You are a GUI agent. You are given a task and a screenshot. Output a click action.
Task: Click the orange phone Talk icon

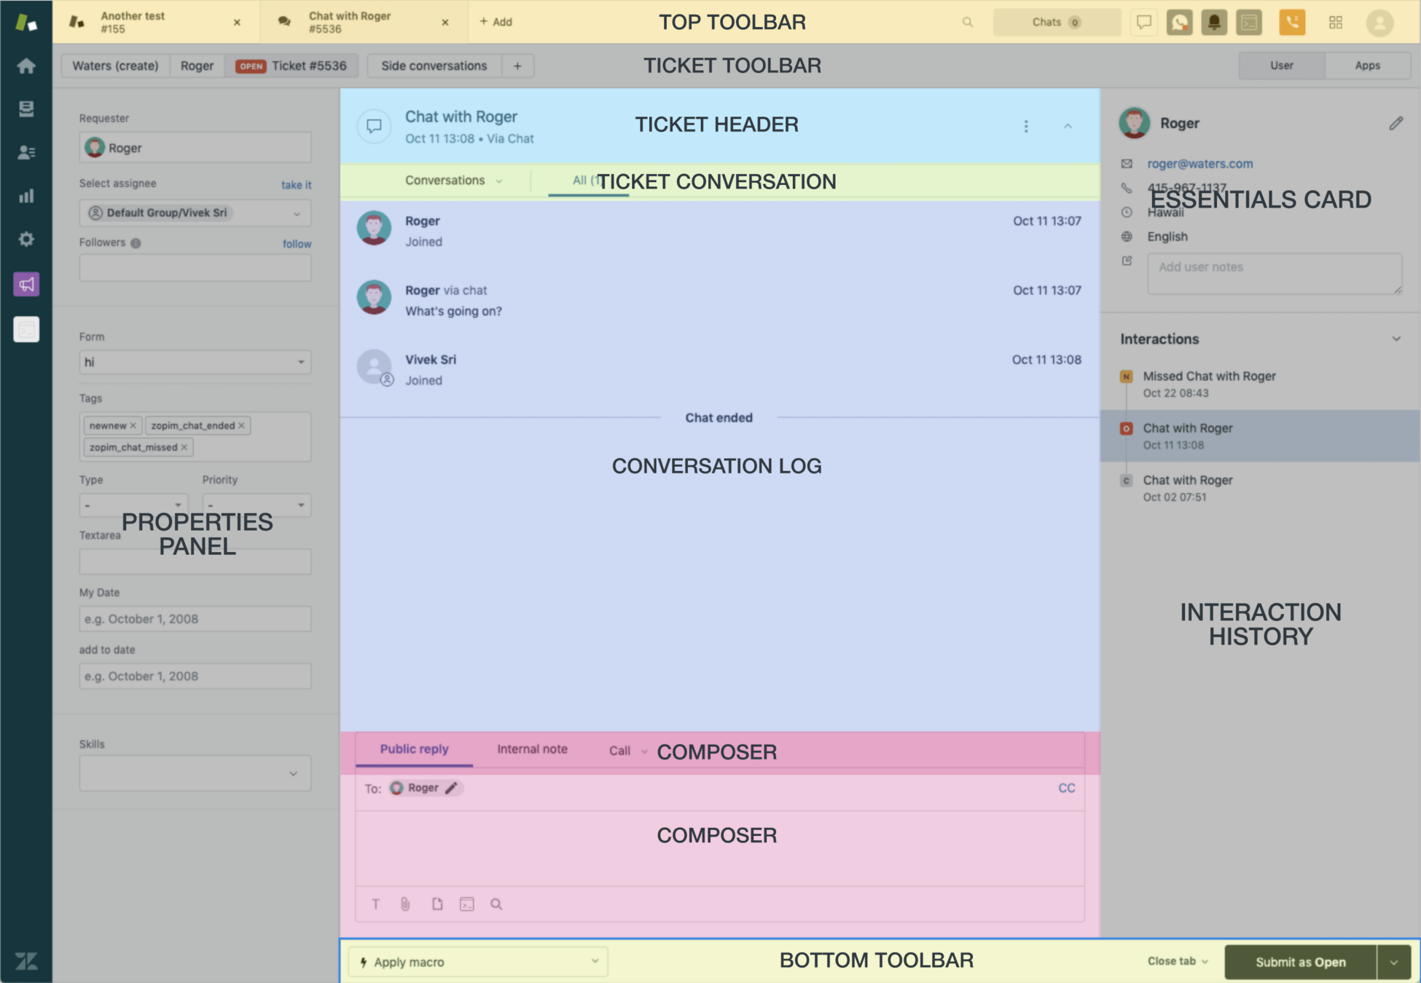click(1291, 22)
